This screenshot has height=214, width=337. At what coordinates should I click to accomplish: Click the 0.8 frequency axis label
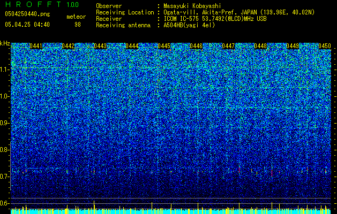(x=4, y=150)
